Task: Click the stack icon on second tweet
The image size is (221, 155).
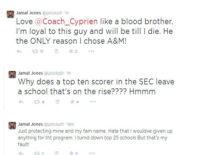Action: [x=57, y=102]
